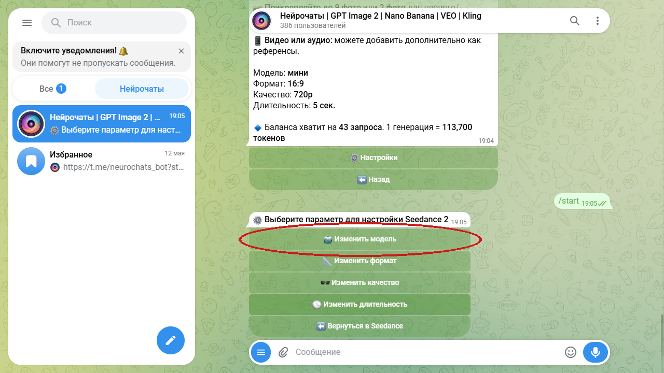Click the Назад inline button
664x373 pixels.
374,179
